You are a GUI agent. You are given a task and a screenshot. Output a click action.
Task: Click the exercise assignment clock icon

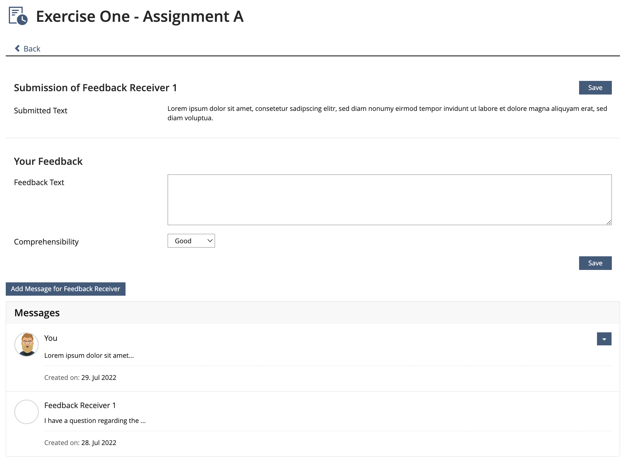coord(18,16)
